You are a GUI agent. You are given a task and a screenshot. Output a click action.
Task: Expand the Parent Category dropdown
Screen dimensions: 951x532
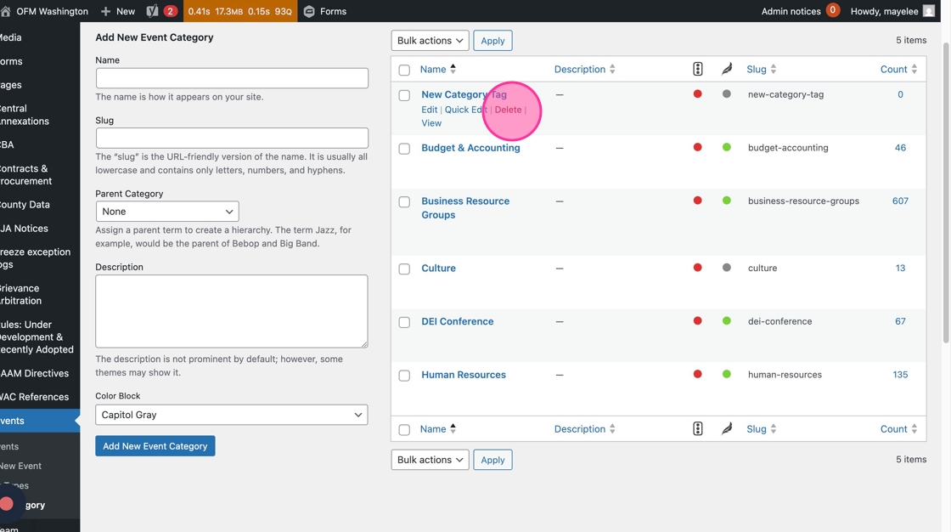tap(166, 211)
